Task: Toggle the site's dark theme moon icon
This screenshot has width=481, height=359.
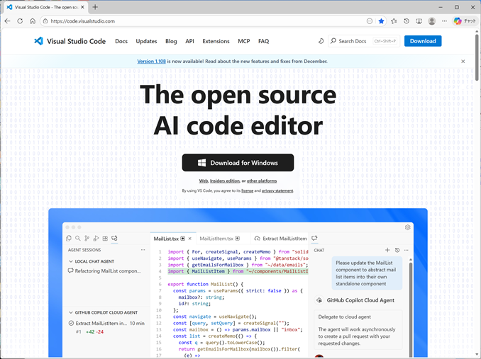Action: point(321,41)
